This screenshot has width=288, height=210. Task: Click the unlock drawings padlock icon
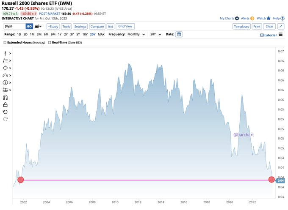6,104
